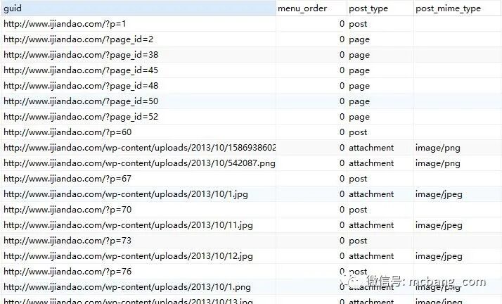Select the 'page' type cell in page_id=38 row
Screen dimensions: 502x304
tap(380, 55)
